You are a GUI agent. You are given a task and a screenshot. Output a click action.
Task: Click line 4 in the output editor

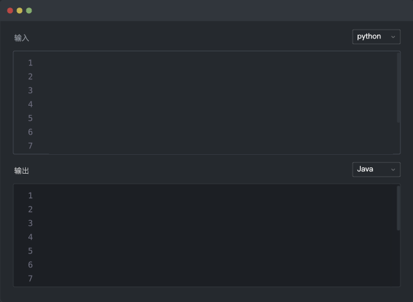216,237
